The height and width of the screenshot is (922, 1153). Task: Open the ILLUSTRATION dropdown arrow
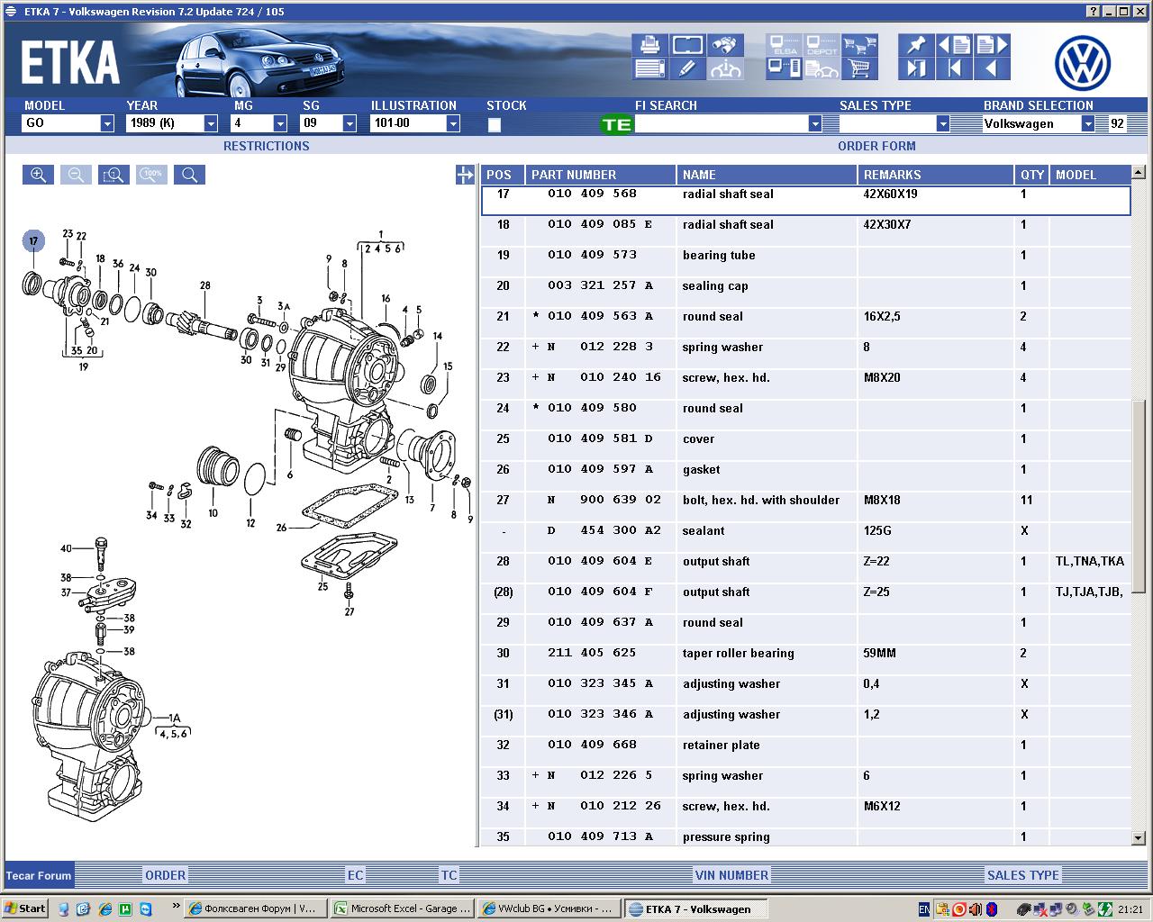pyautogui.click(x=453, y=123)
